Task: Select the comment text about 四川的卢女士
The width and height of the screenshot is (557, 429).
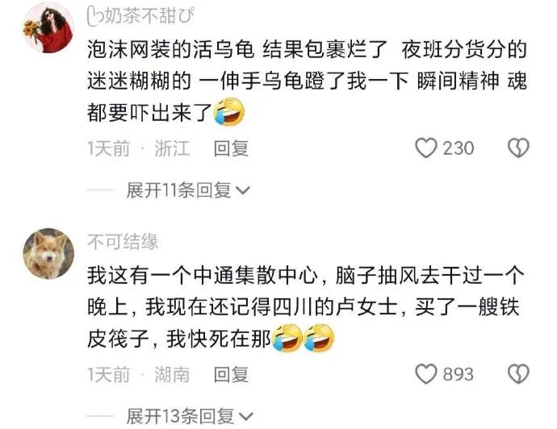Action: pyautogui.click(x=305, y=307)
